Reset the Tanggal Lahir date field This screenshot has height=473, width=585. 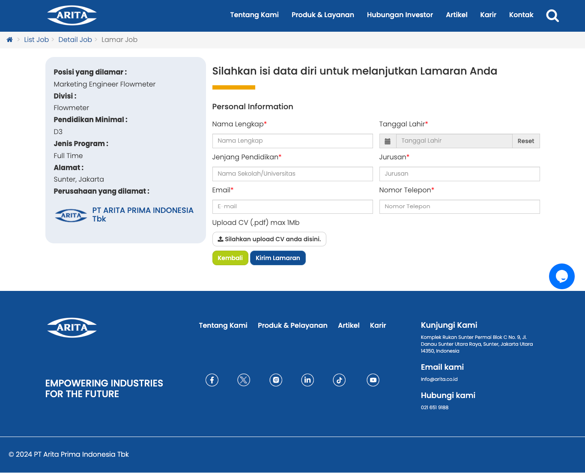pos(525,141)
